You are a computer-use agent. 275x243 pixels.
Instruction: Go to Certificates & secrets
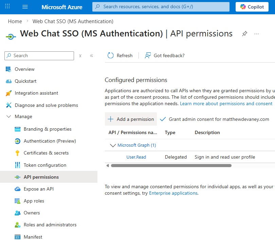pos(46,153)
